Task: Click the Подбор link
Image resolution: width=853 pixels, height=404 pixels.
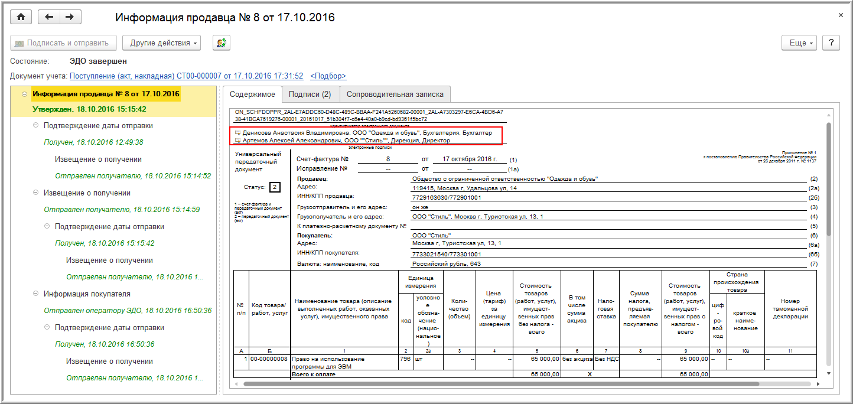Action: pyautogui.click(x=328, y=76)
